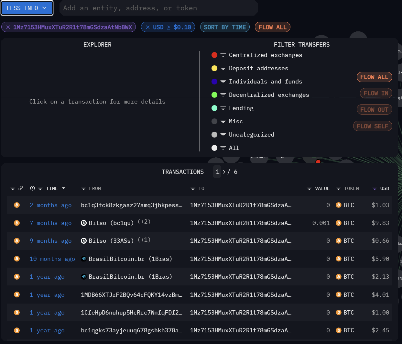
Task: Click teal Lending color dot
Action: [x=214, y=108]
